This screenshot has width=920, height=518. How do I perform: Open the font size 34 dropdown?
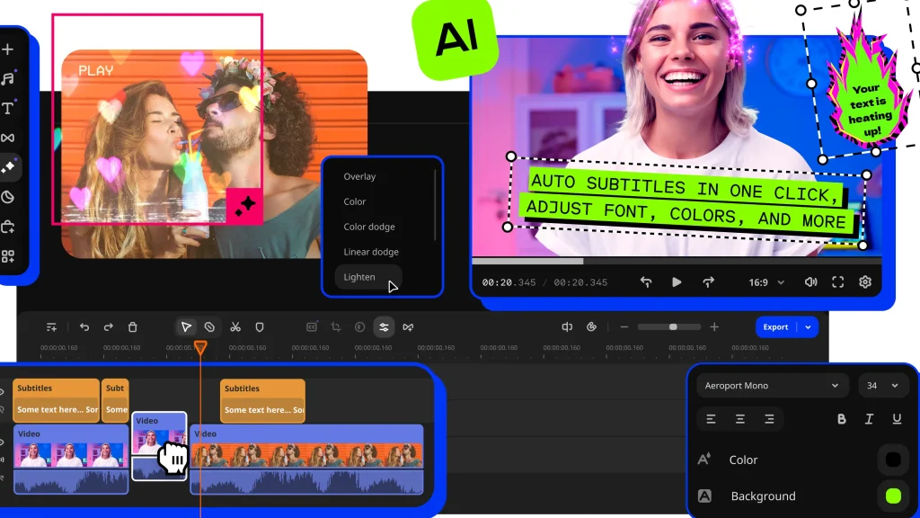click(x=882, y=386)
